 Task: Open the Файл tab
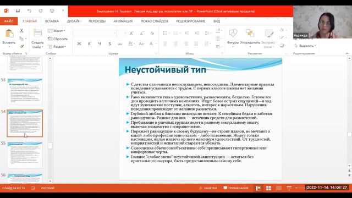point(9,21)
